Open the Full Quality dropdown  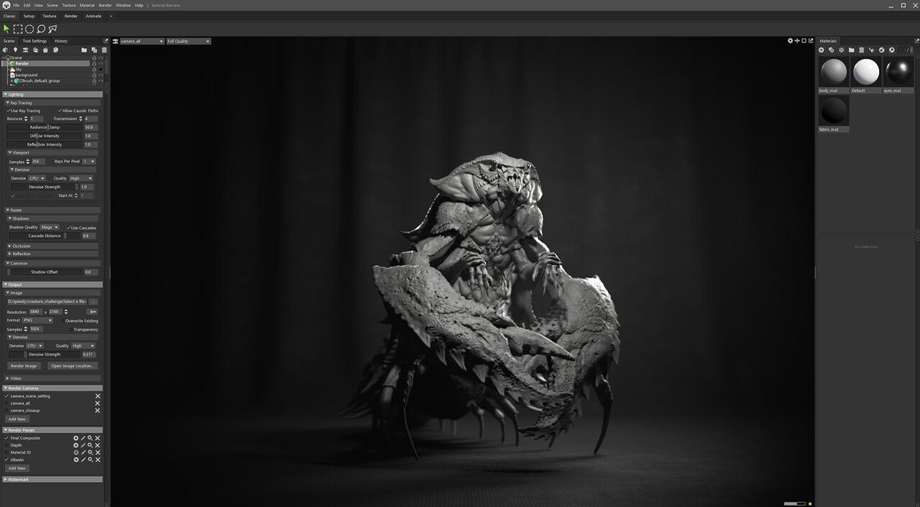[x=188, y=41]
